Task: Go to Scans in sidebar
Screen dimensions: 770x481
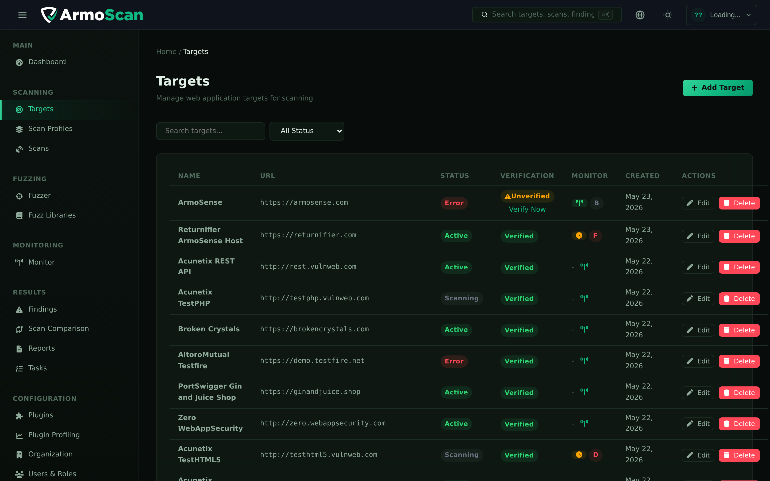Action: pyautogui.click(x=69, y=149)
